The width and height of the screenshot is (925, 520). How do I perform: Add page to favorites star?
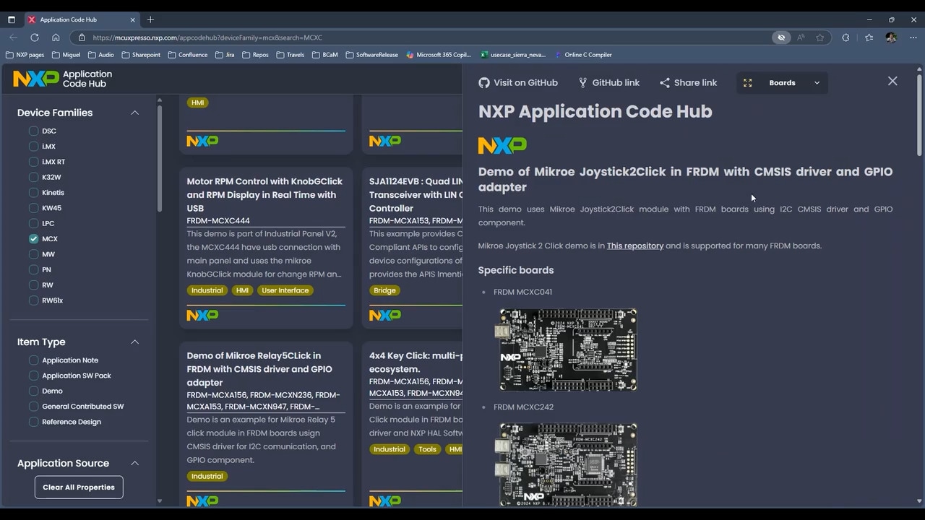click(820, 38)
